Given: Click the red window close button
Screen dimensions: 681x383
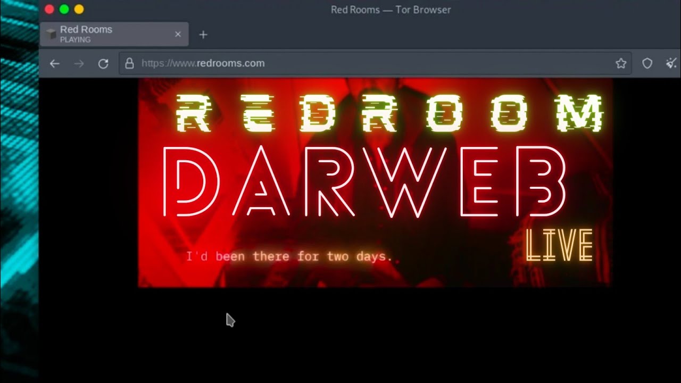Looking at the screenshot, I should (x=49, y=9).
